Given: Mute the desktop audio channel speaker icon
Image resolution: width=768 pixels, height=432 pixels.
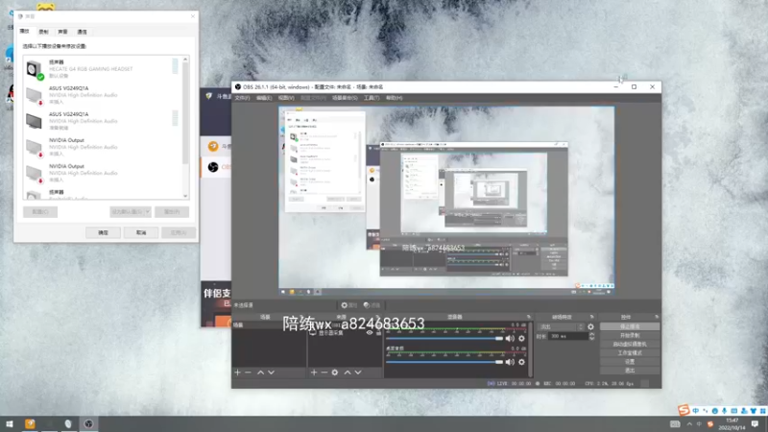Looking at the screenshot, I should 510,362.
